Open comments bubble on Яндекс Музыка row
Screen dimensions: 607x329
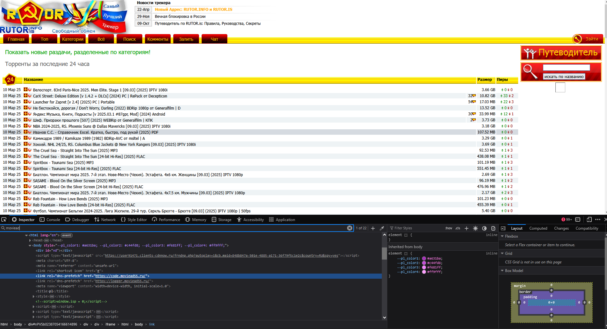point(474,114)
